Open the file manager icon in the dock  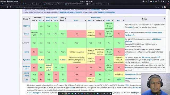click(x=63, y=93)
